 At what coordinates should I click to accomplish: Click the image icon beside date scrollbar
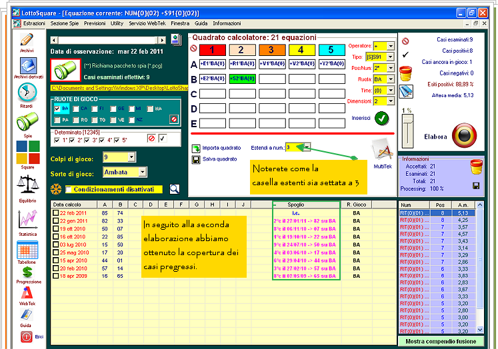click(x=176, y=40)
